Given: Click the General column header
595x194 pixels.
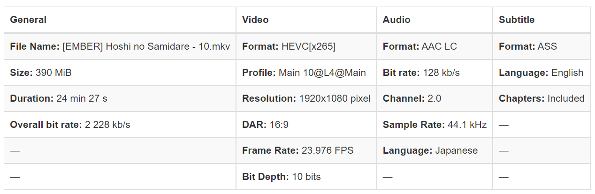Looking at the screenshot, I should click(28, 20).
